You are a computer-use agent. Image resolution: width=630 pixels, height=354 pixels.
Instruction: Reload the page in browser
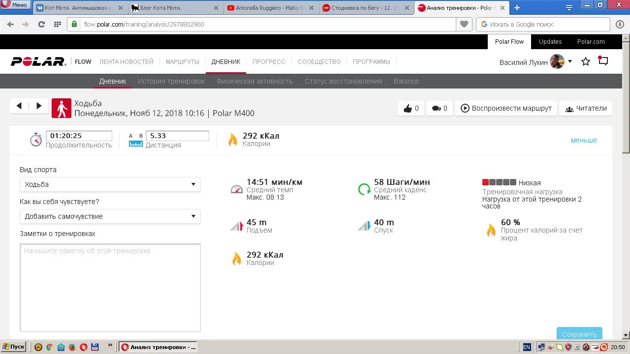(x=41, y=24)
